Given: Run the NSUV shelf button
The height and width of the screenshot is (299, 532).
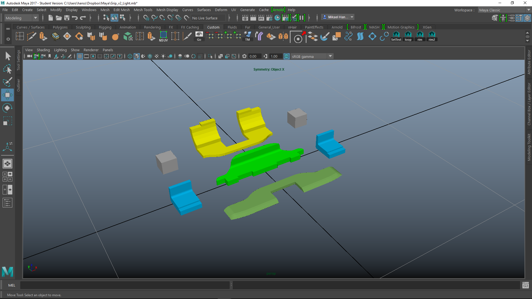Looking at the screenshot, I should 163,36.
